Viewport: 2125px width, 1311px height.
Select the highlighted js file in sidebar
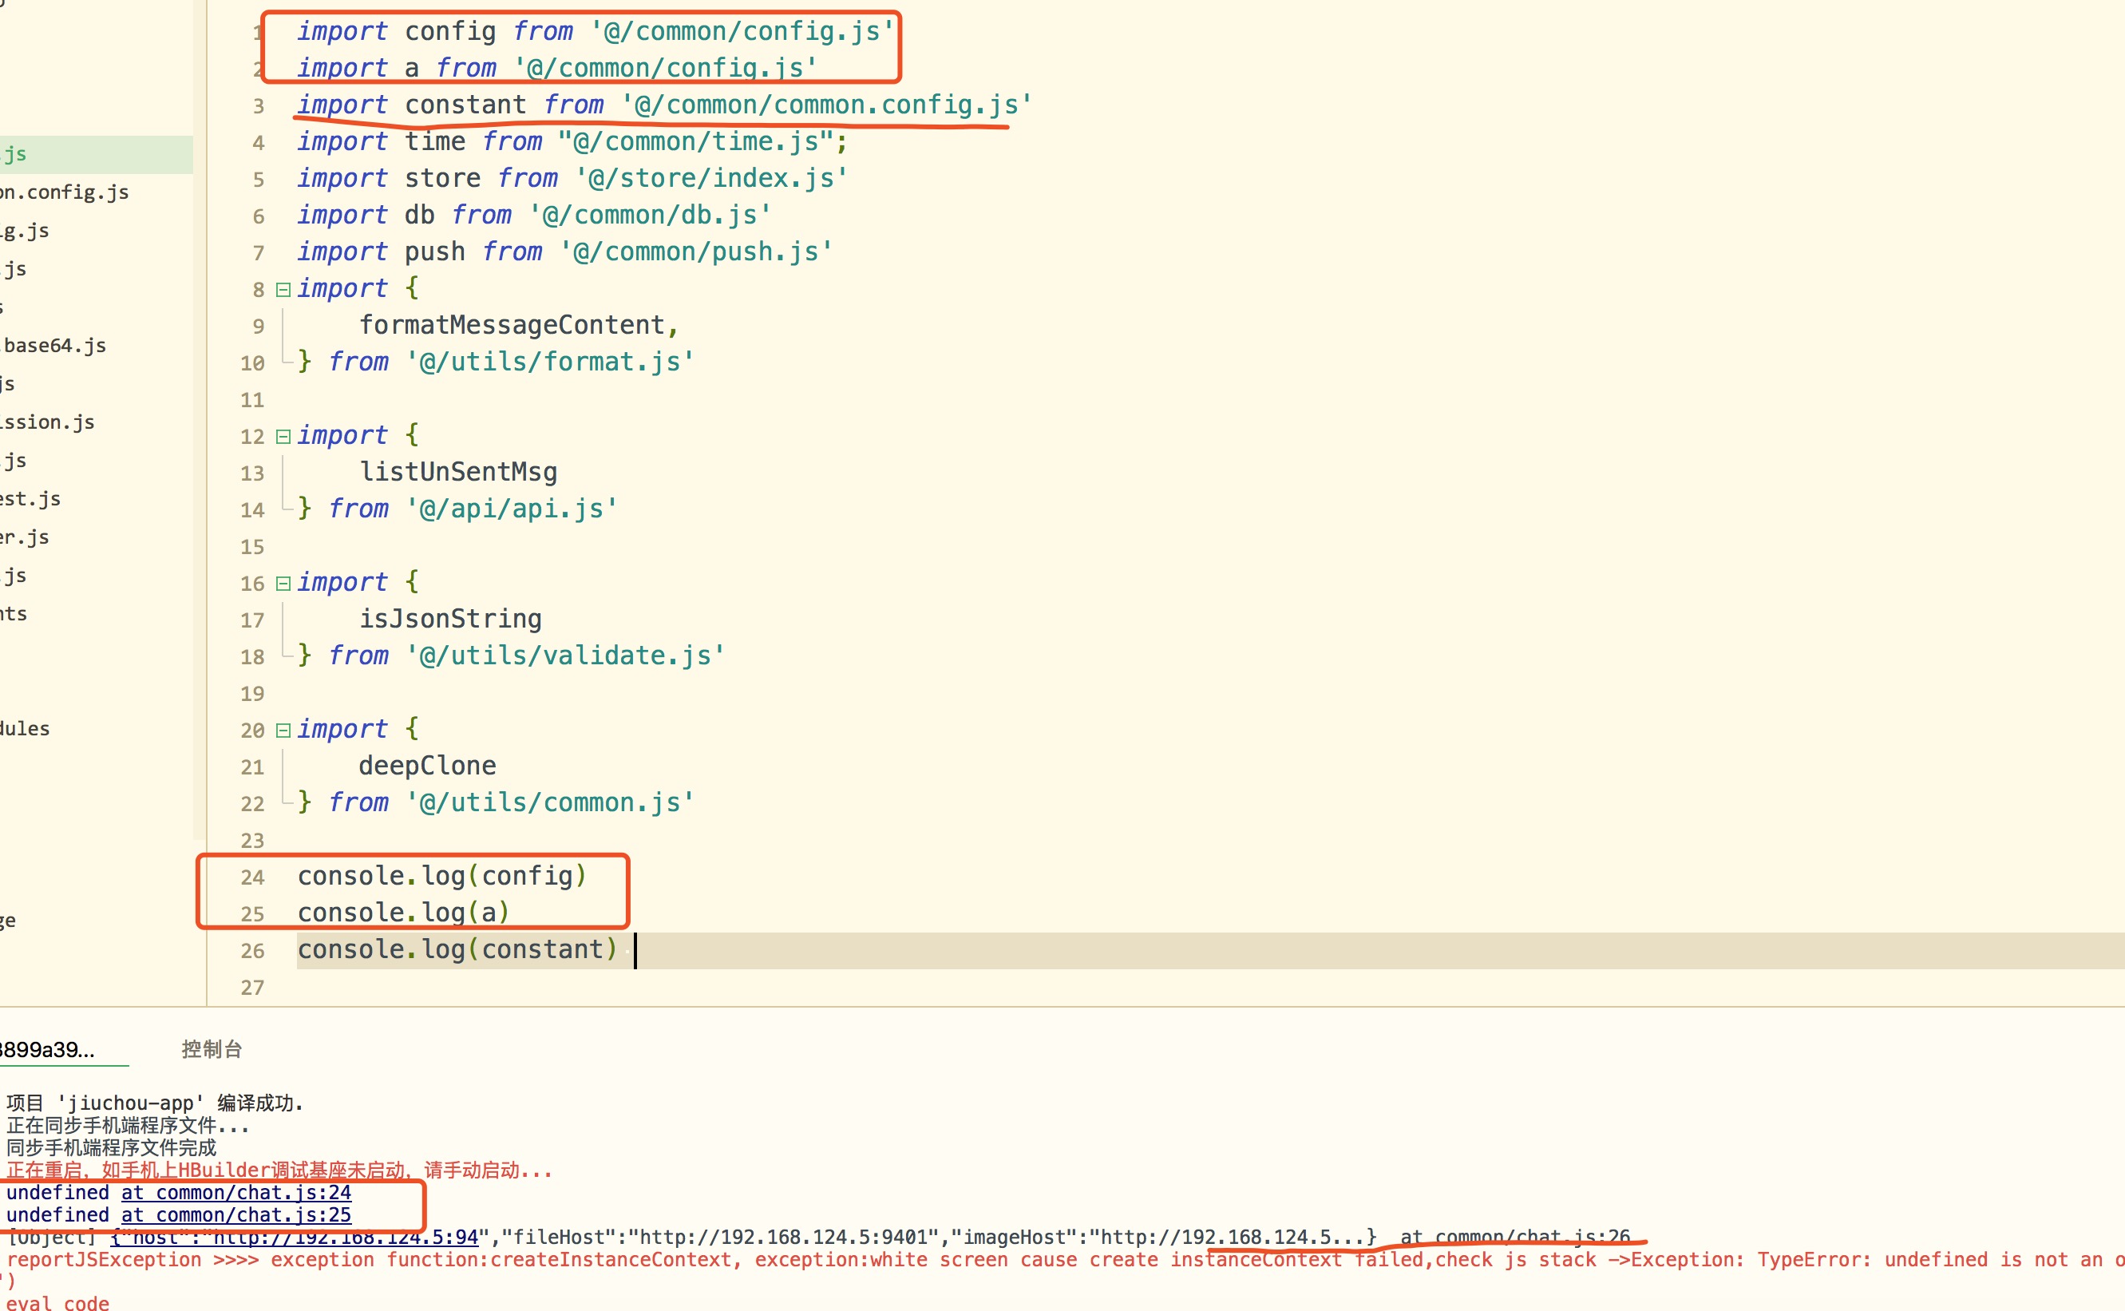coord(16,154)
